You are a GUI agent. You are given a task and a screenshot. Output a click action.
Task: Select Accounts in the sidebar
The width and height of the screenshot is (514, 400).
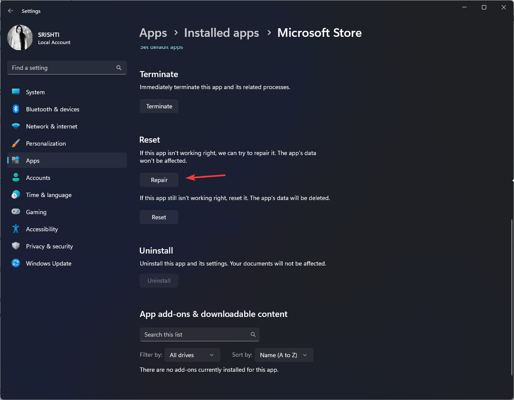(x=67, y=178)
